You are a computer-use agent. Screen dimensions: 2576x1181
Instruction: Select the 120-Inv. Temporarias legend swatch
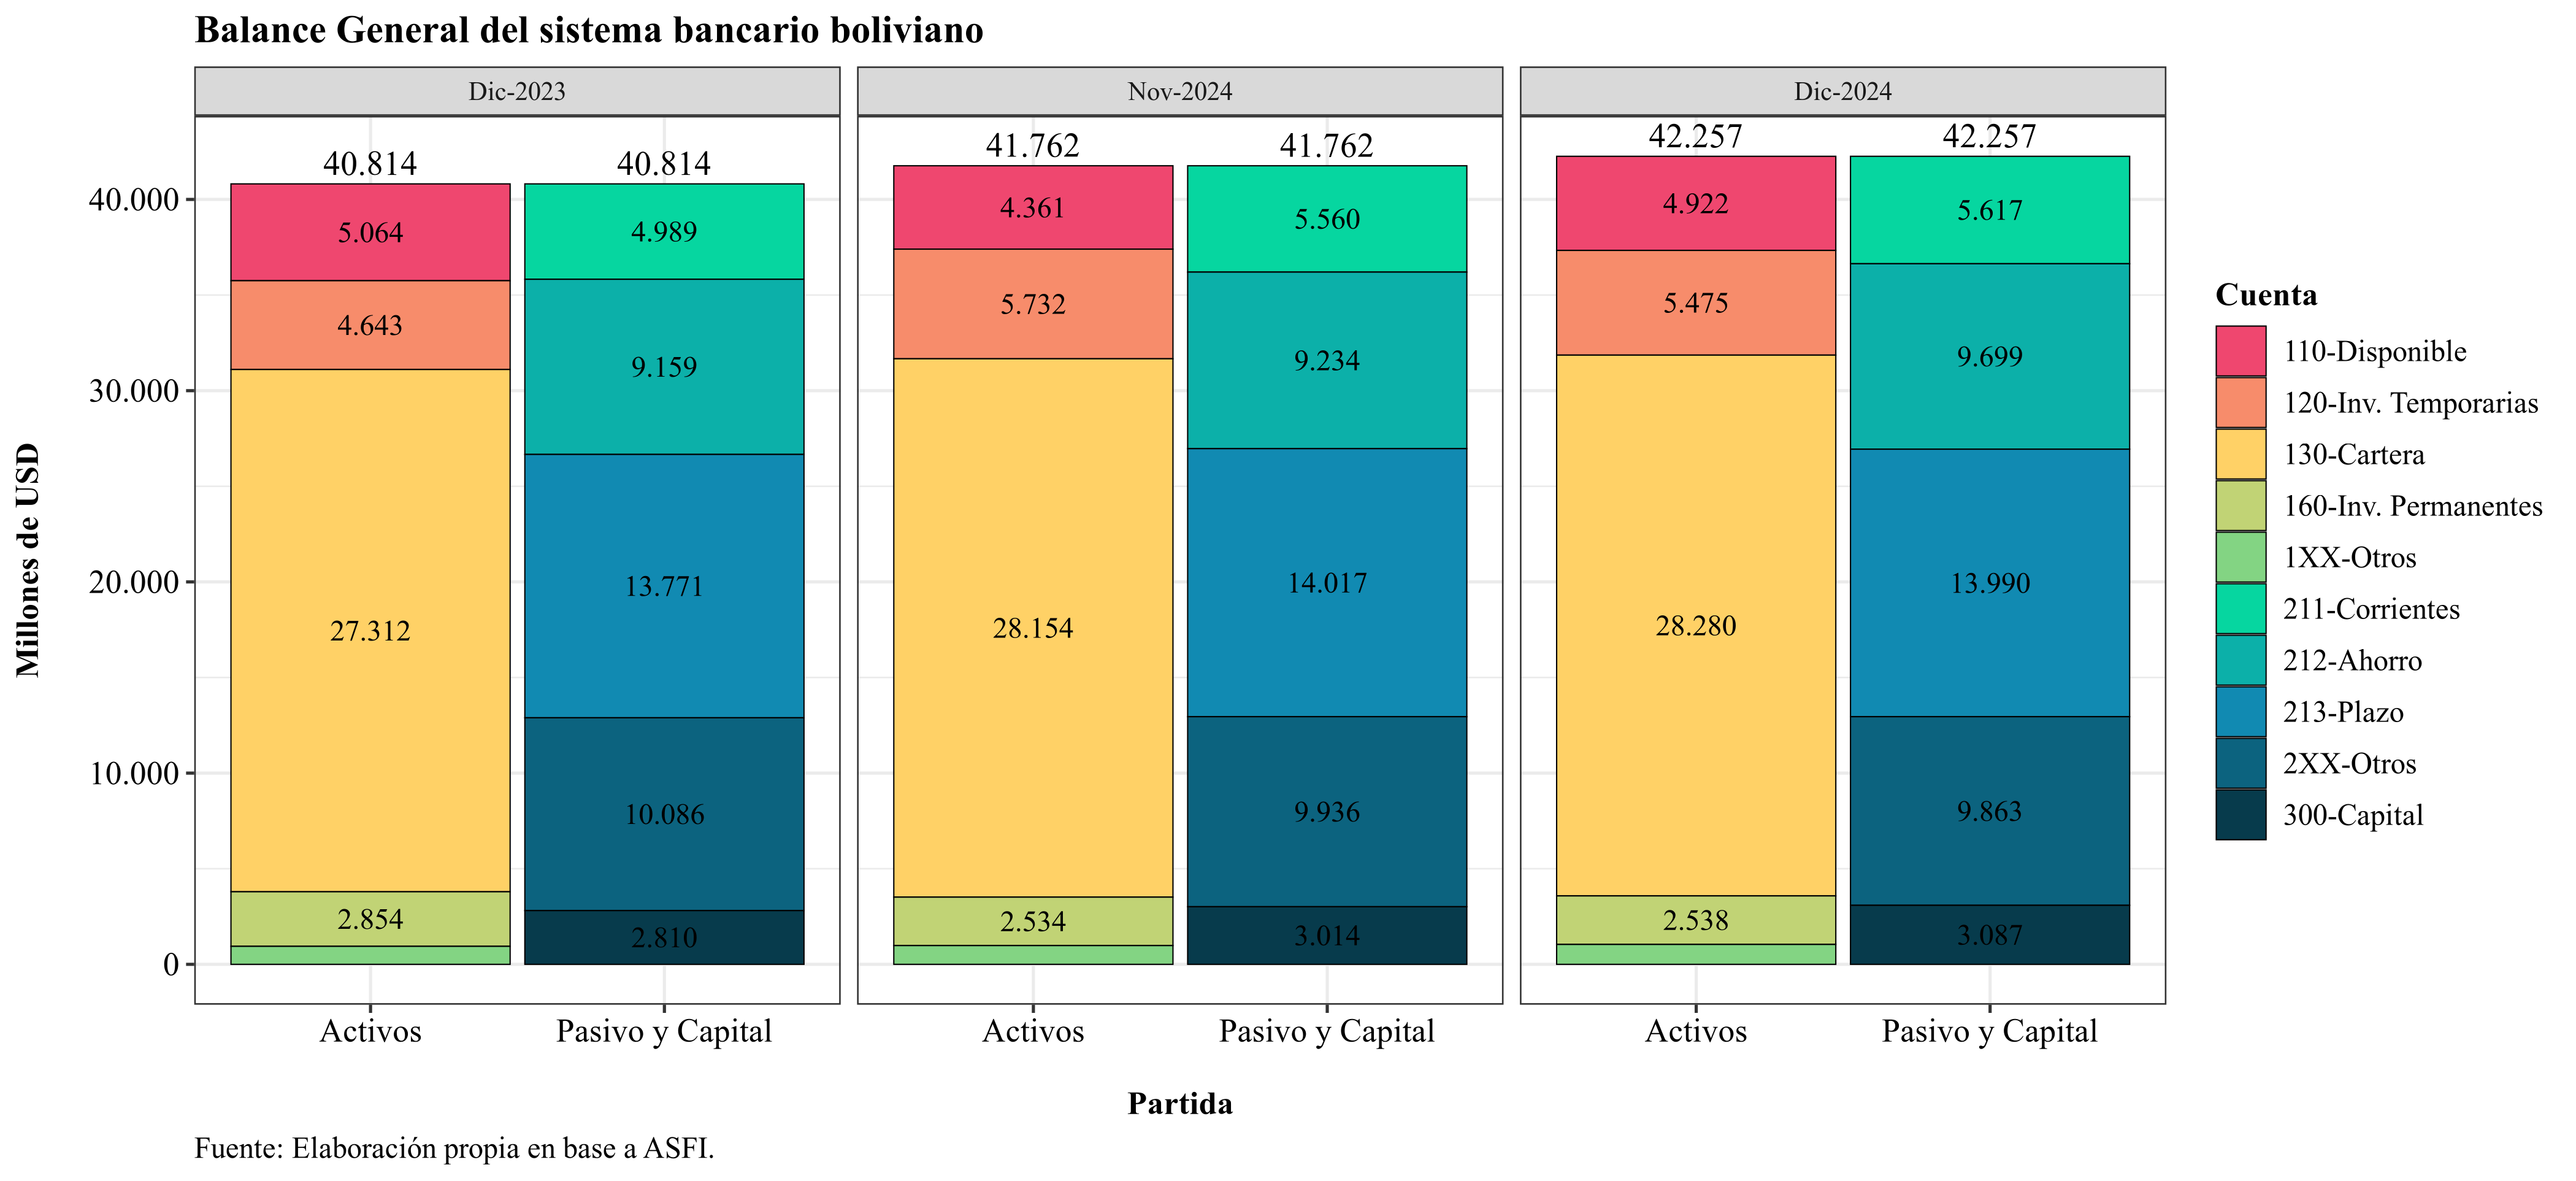point(2240,403)
